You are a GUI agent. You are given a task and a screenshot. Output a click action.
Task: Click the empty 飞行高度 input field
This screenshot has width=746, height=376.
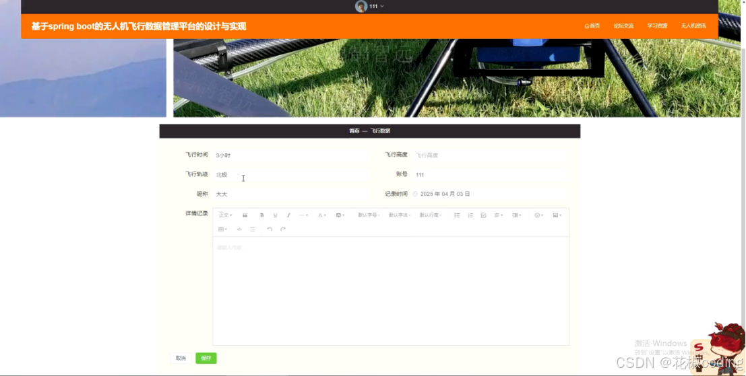click(491, 155)
